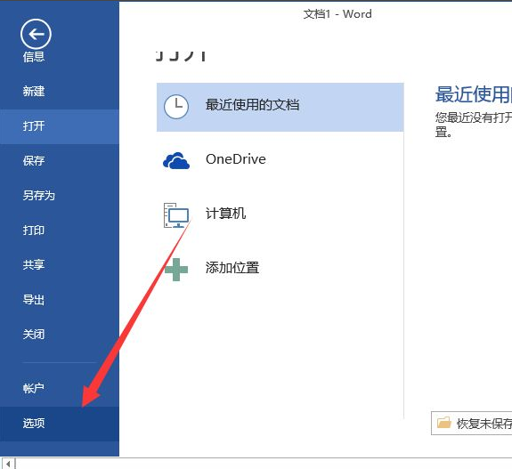Choose 添加位置 label
The width and height of the screenshot is (512, 469).
pos(232,268)
